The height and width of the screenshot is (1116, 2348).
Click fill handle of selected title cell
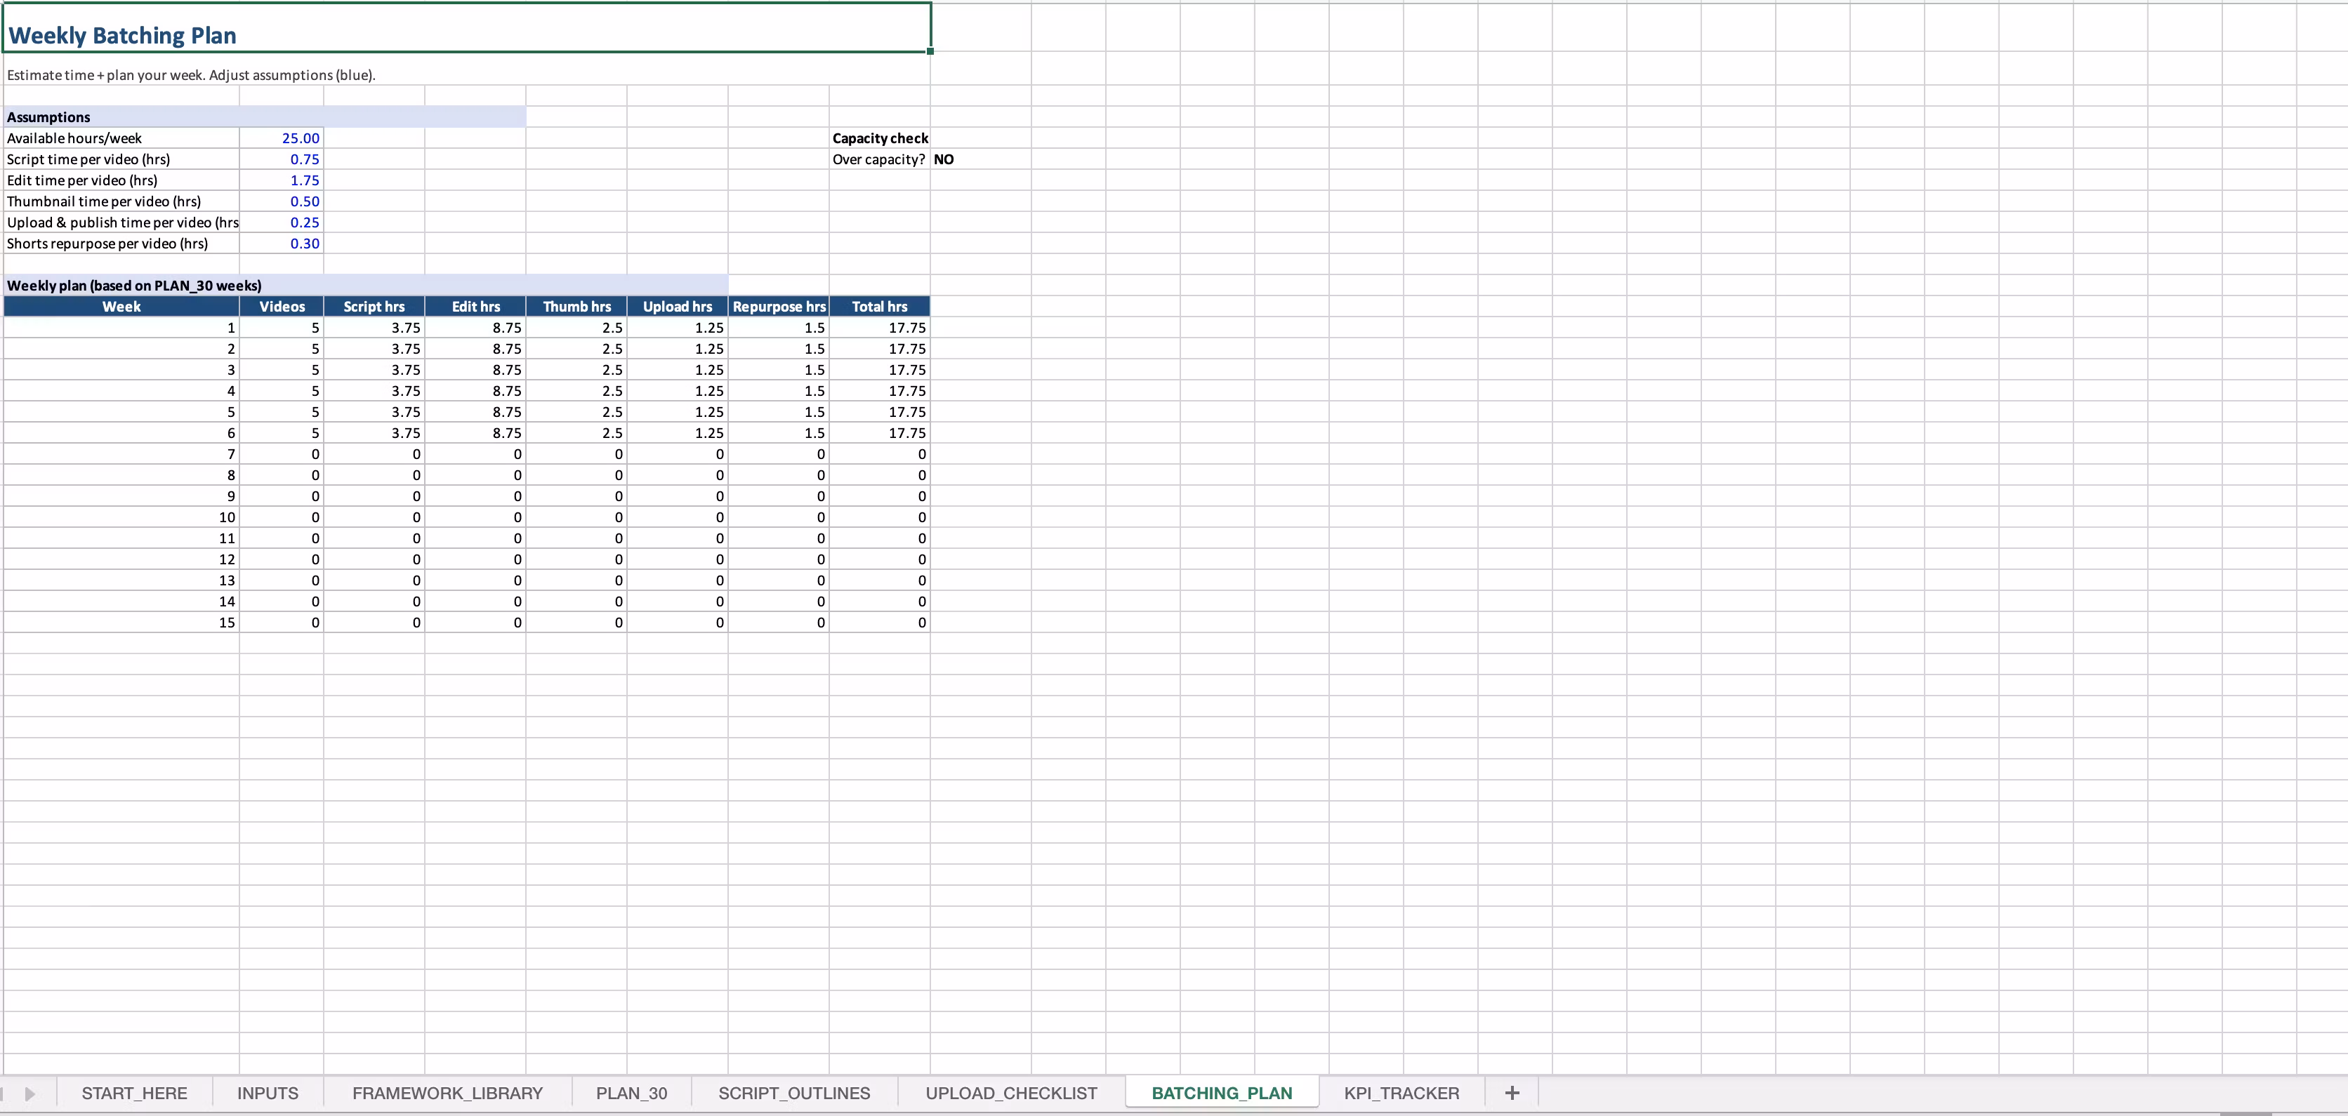930,51
